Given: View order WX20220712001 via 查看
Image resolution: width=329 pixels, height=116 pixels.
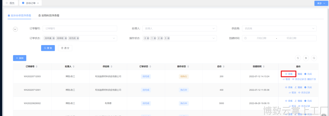Looking at the screenshot, I should coord(289,87).
